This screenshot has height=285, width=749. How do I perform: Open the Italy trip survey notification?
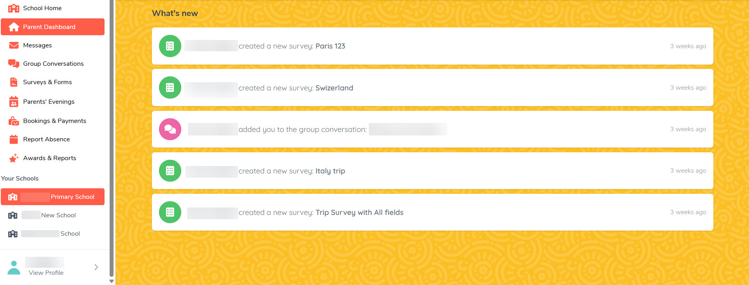coord(330,171)
